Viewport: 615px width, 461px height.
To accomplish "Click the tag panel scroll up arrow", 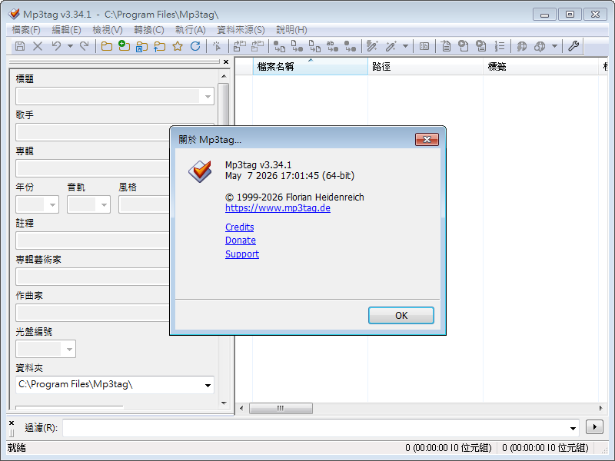I will pos(224,76).
